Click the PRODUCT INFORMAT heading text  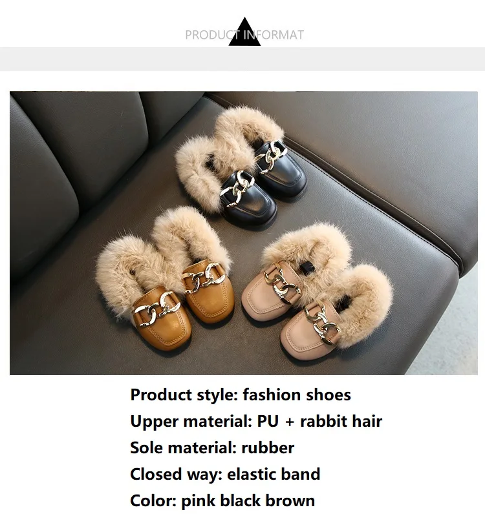click(244, 35)
